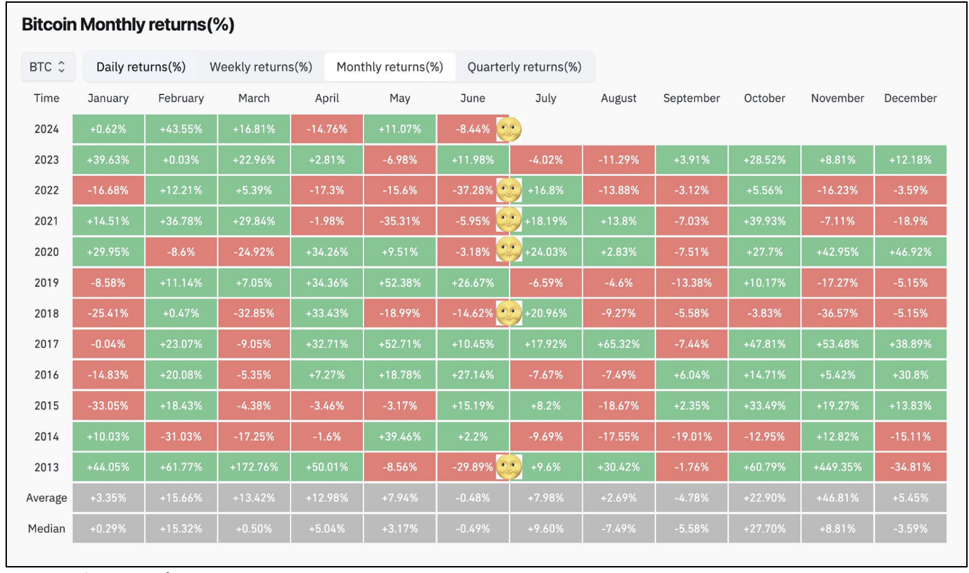Open the Quarterly returns(%) tab

525,67
